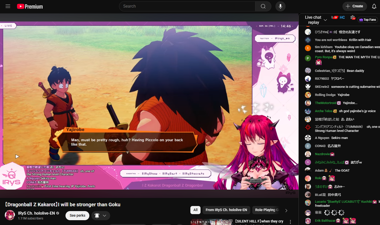
Task: Click Pyro Ronpa's green P avatar
Action: coord(308,58)
